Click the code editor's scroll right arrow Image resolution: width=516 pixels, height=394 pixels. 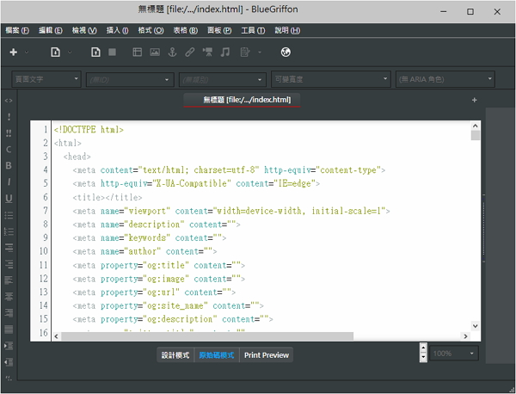[465, 336]
